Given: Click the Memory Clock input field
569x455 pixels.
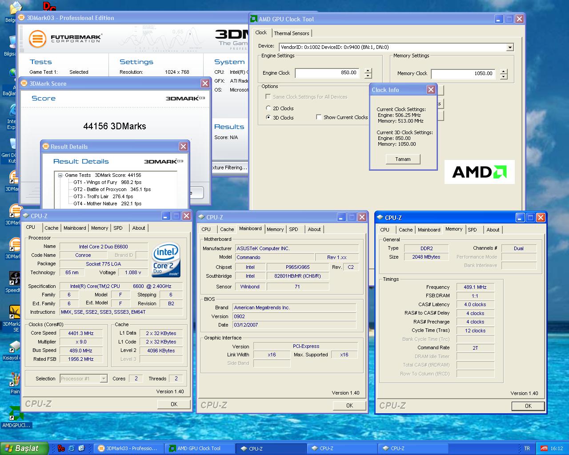Looking at the screenshot, I should pos(463,74).
